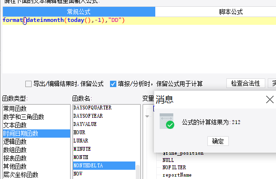Choose MONTH in function list

[x=104, y=157]
